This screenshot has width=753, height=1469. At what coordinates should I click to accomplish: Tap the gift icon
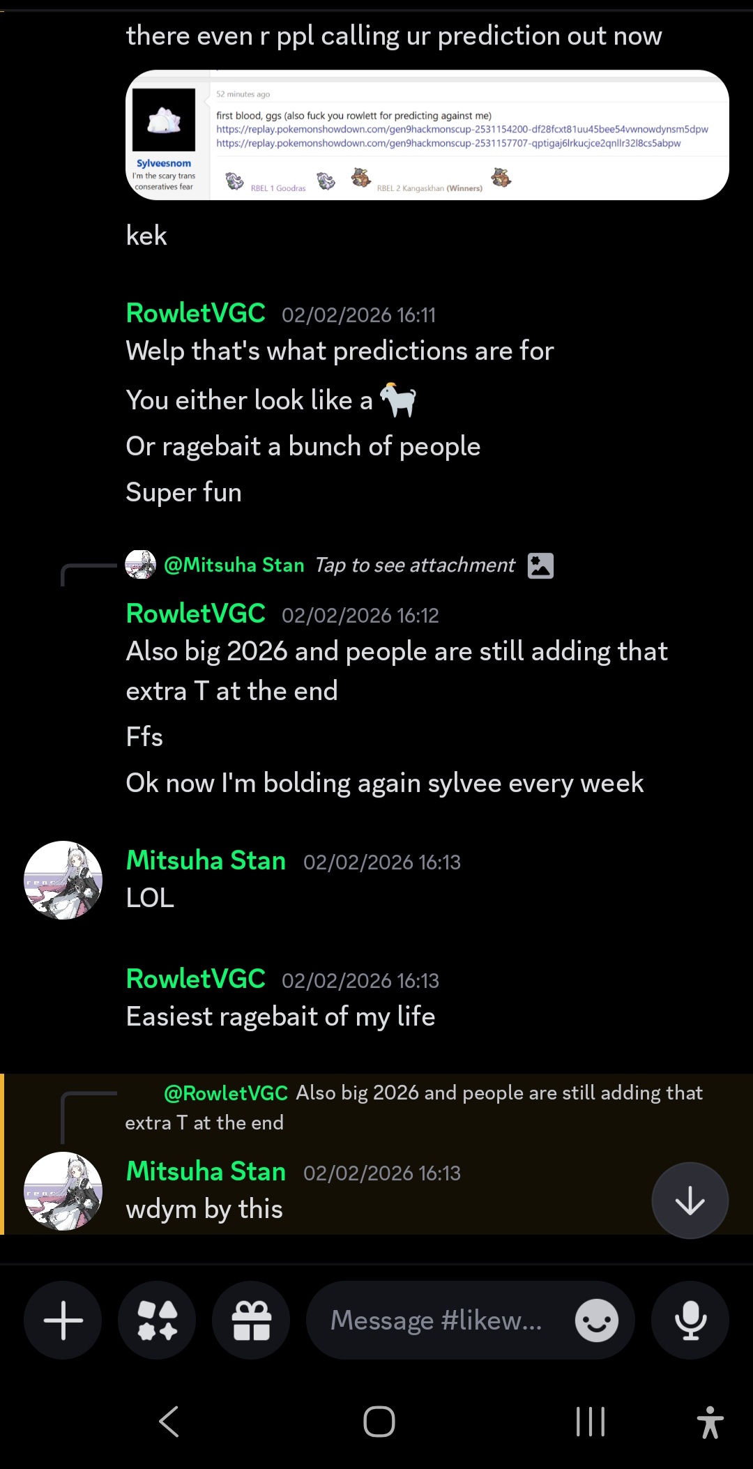pos(251,1320)
